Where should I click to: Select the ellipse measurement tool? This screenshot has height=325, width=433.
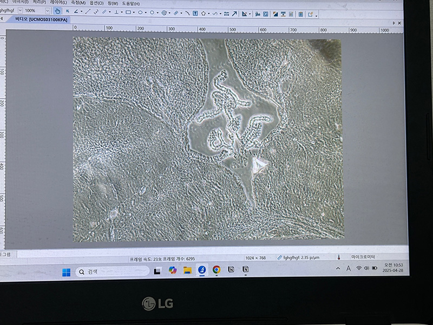[140, 11]
